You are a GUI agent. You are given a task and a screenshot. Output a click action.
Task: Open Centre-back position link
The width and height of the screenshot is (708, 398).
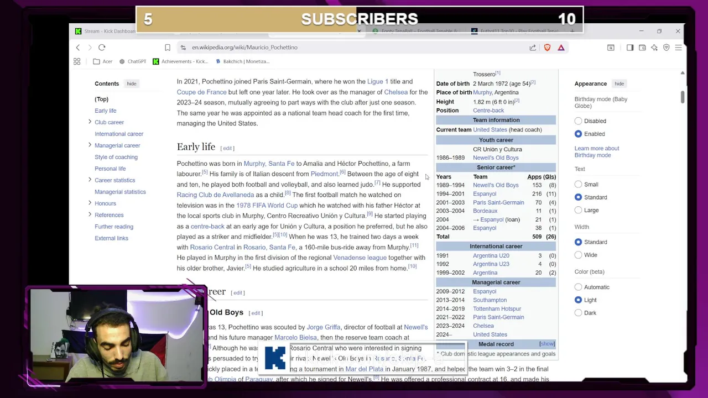click(x=488, y=110)
